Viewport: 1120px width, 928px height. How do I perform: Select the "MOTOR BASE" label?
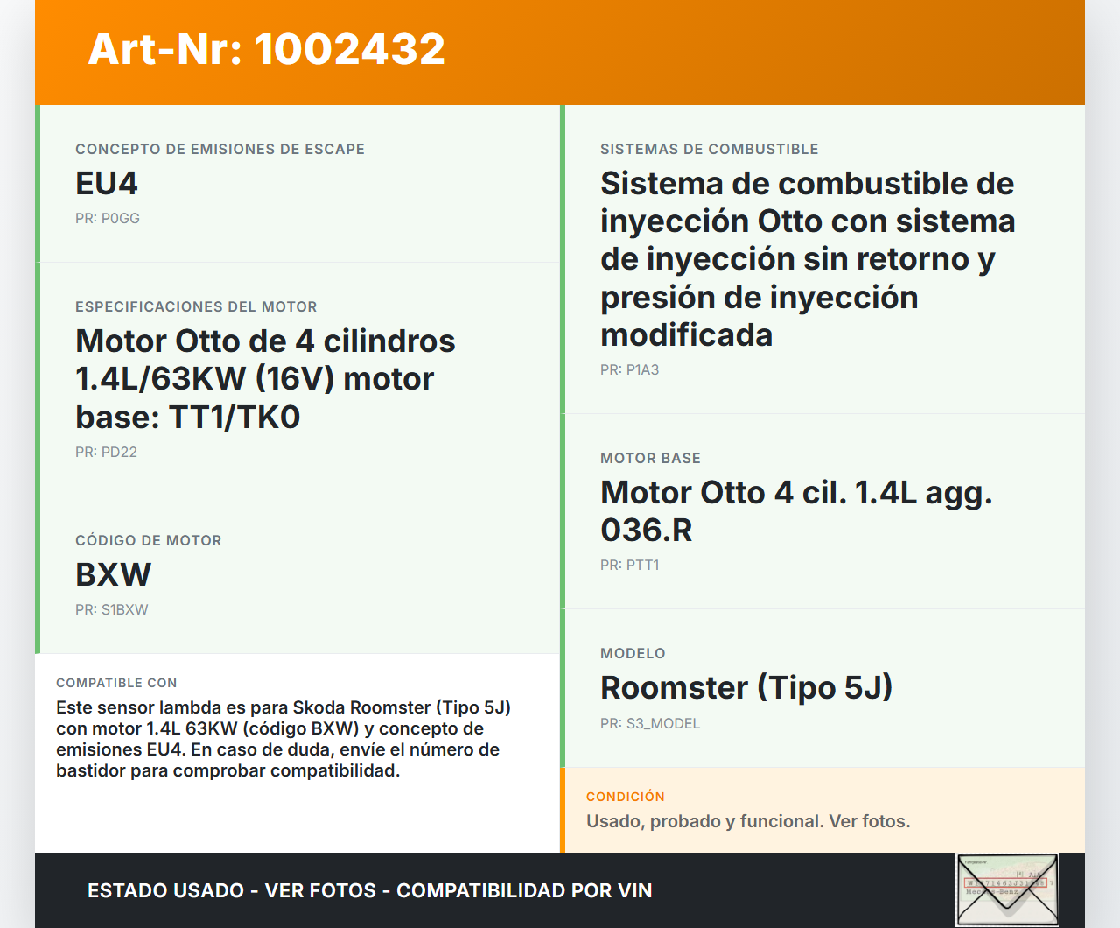coord(650,458)
